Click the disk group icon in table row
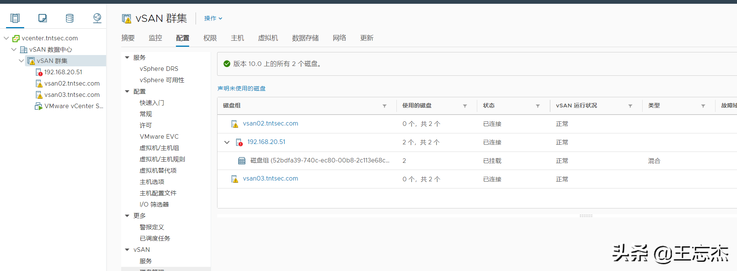 coord(242,161)
